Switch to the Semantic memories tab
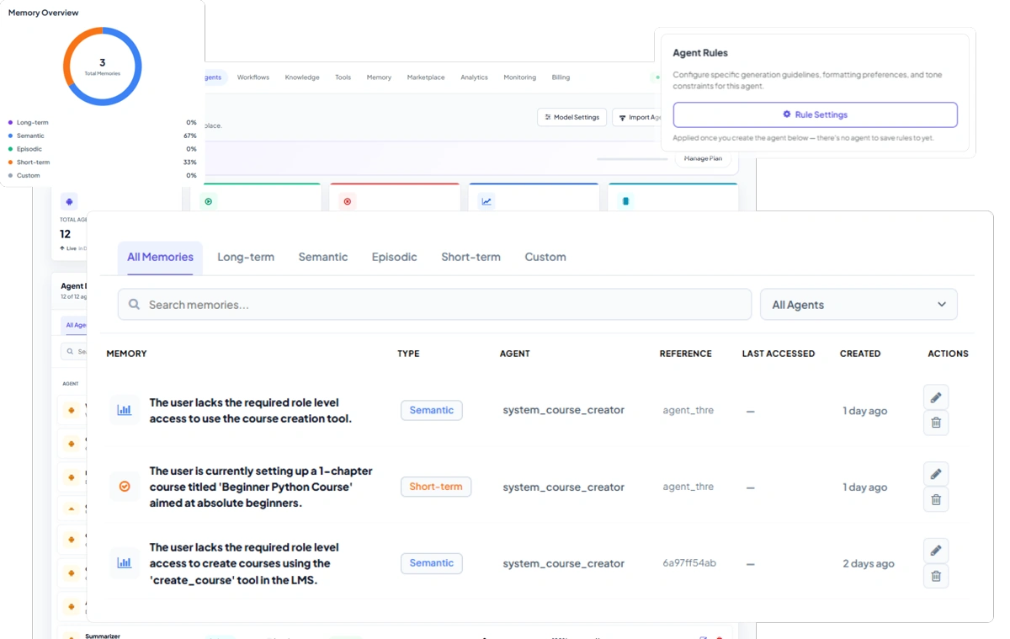Screen dimensions: 1010x639 [323, 257]
